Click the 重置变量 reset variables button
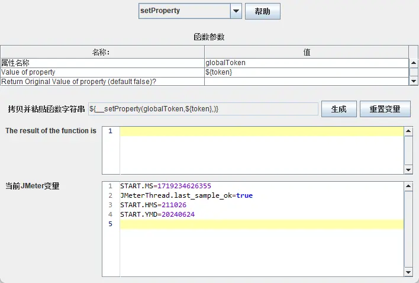Viewport: 419px width, 283px height. 385,109
